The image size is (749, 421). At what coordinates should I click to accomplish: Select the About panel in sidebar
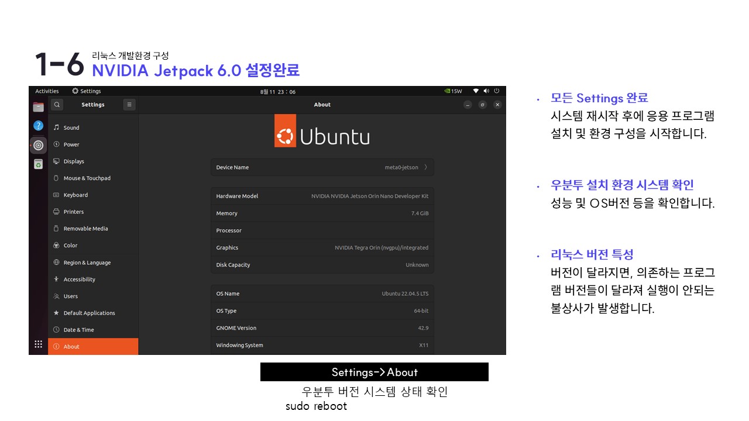[x=94, y=347]
